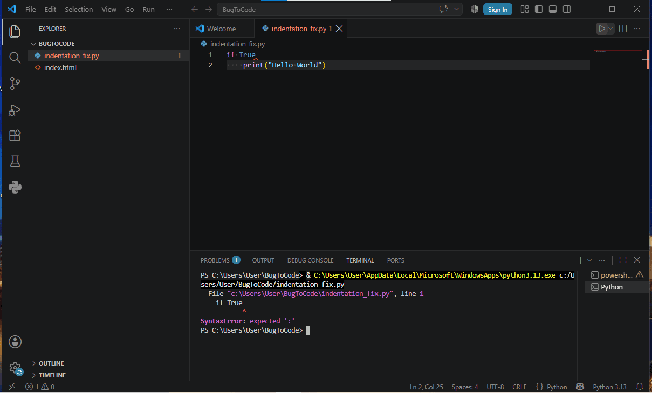Viewport: 652px width, 393px height.
Task: Toggle Primary Side Bar visibility
Action: point(539,9)
